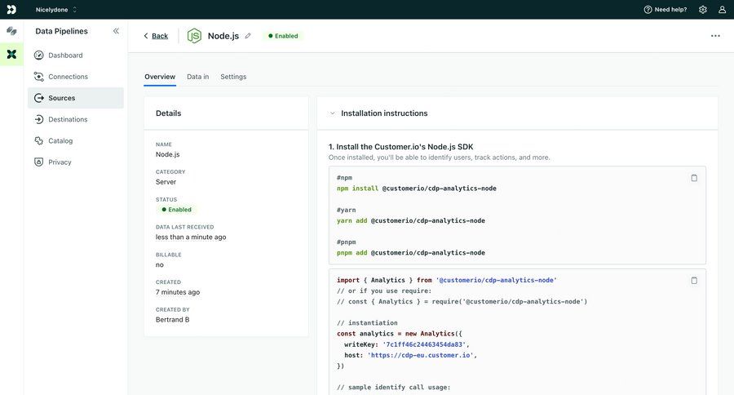734x395 pixels.
Task: Click 'yarn add @customerio/cdp-analytics-node' line
Action: [410, 220]
